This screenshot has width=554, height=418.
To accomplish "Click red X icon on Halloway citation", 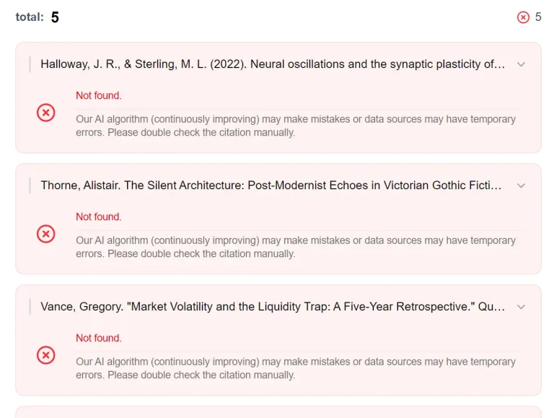I will point(45,113).
